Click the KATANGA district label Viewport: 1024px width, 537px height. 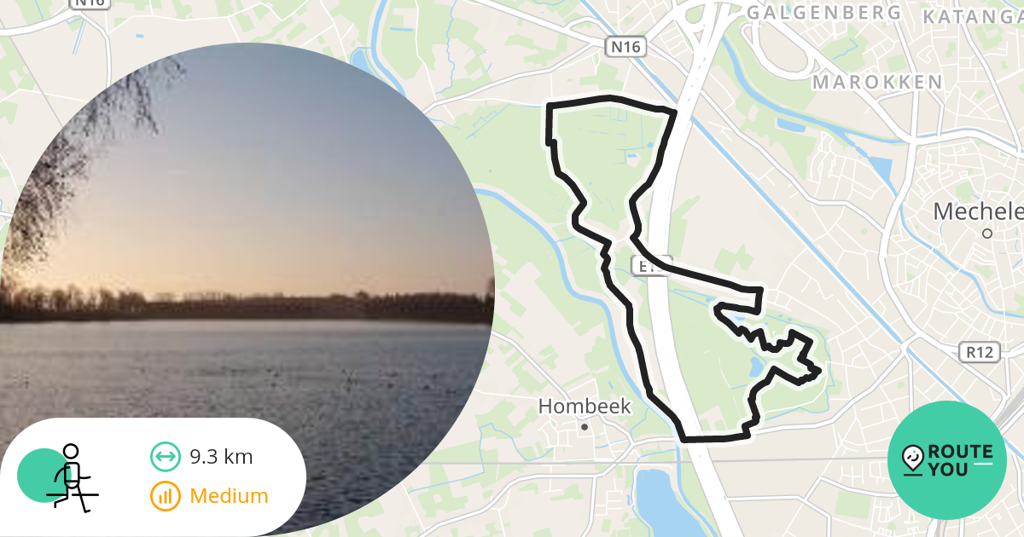pyautogui.click(x=973, y=17)
